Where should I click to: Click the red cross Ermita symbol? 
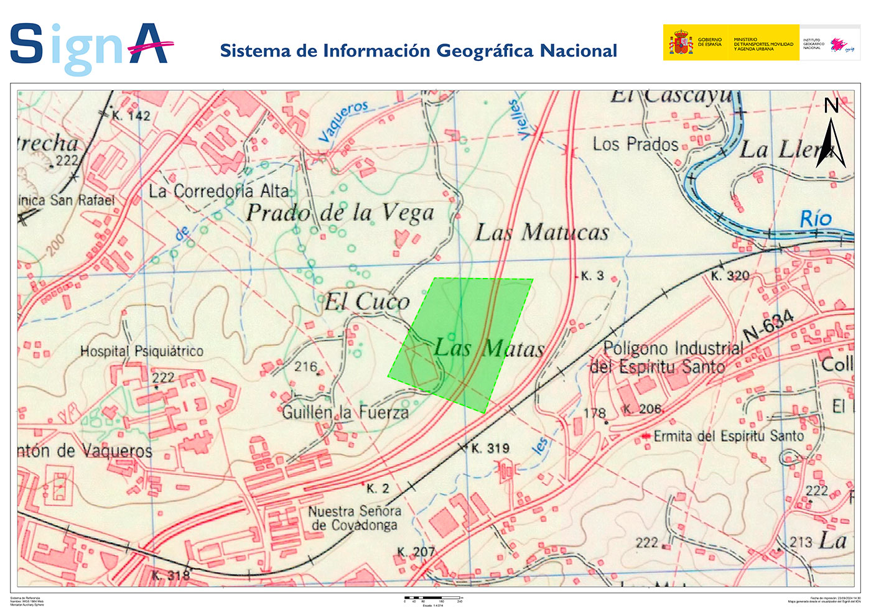coord(647,437)
